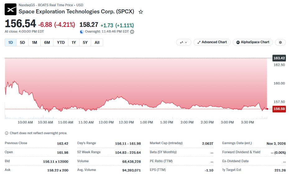
Task: Open the chart comparison dropdown
Action: (x=184, y=42)
